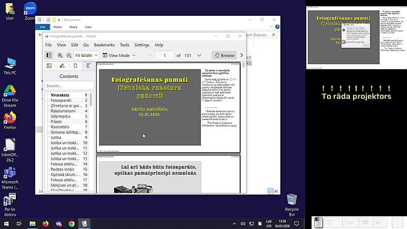
Task: Click the page number input field
Action: (165, 55)
